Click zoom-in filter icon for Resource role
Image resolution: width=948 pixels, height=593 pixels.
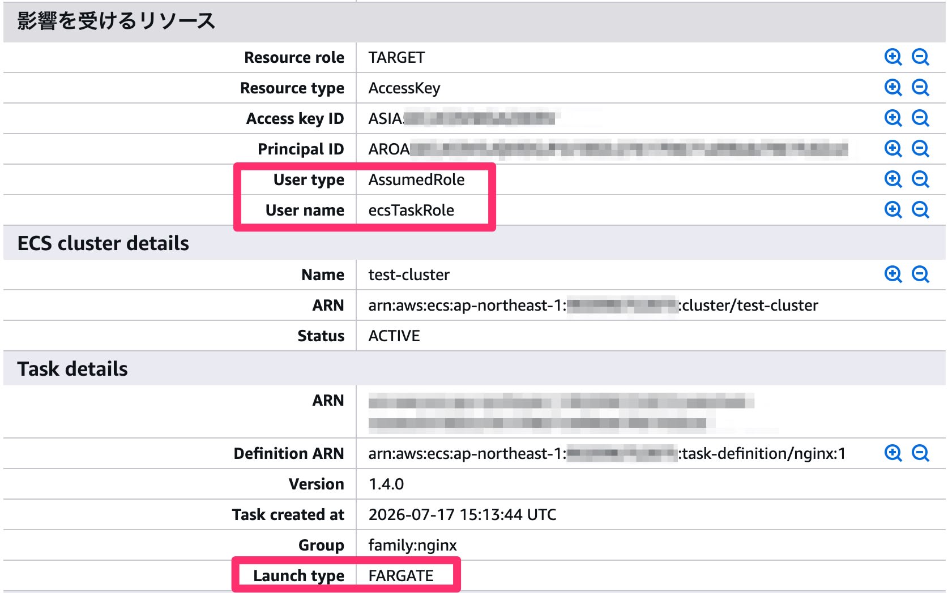tap(893, 57)
